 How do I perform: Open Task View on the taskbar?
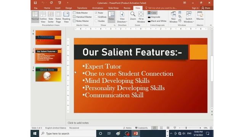pyautogui.click(x=109, y=134)
